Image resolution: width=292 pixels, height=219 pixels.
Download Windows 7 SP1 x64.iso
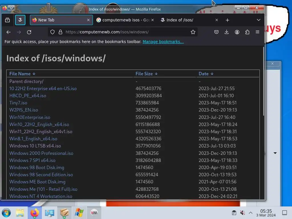[x=32, y=160]
